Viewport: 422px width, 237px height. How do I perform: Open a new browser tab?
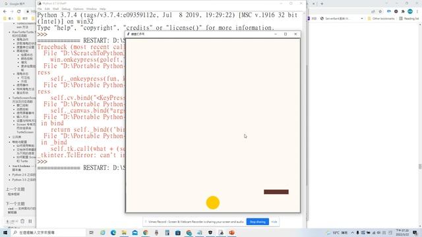tap(322, 4)
